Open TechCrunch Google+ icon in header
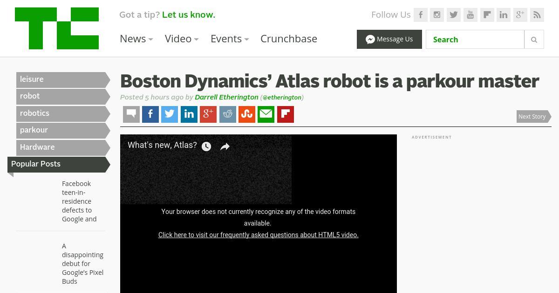 point(520,15)
